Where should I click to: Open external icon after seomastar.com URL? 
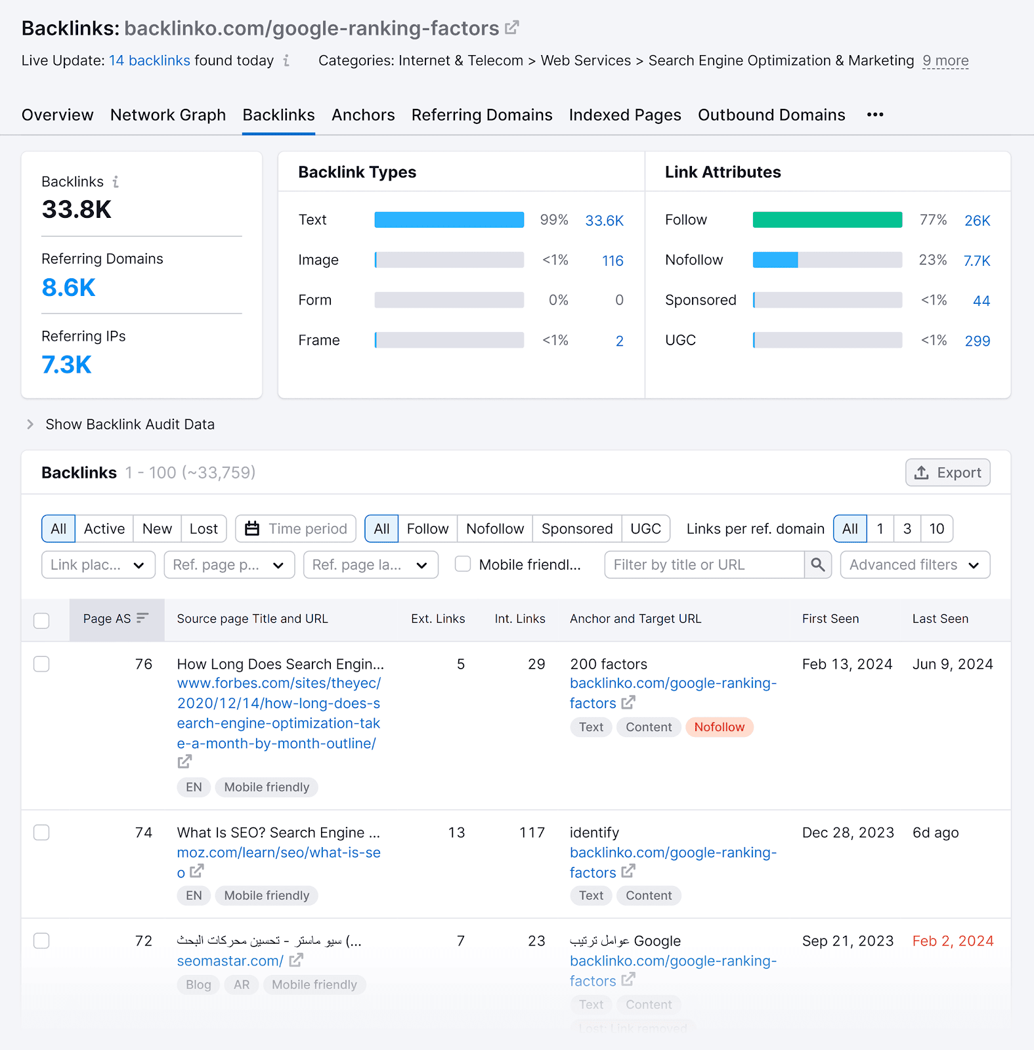(x=296, y=960)
